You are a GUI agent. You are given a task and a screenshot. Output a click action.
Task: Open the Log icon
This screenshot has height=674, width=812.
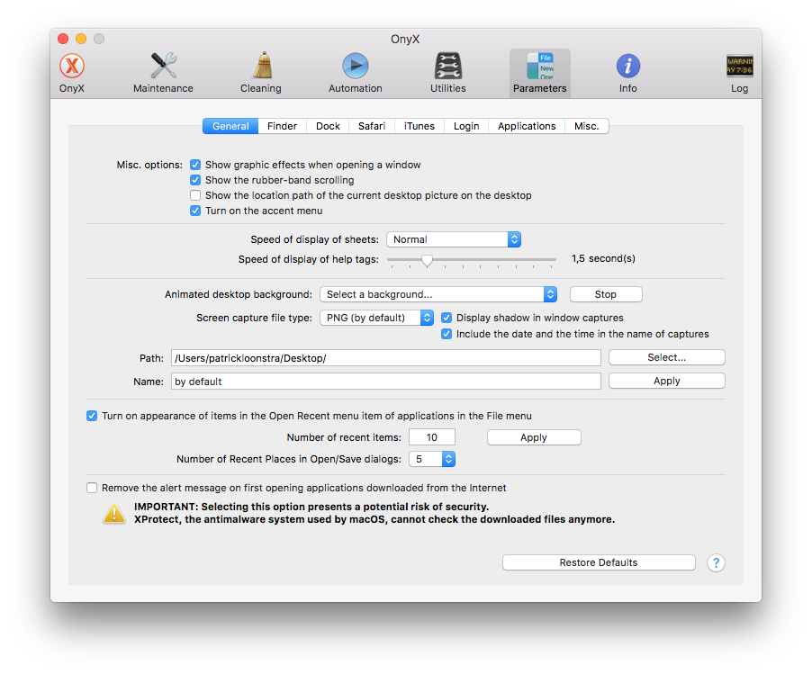pos(739,73)
